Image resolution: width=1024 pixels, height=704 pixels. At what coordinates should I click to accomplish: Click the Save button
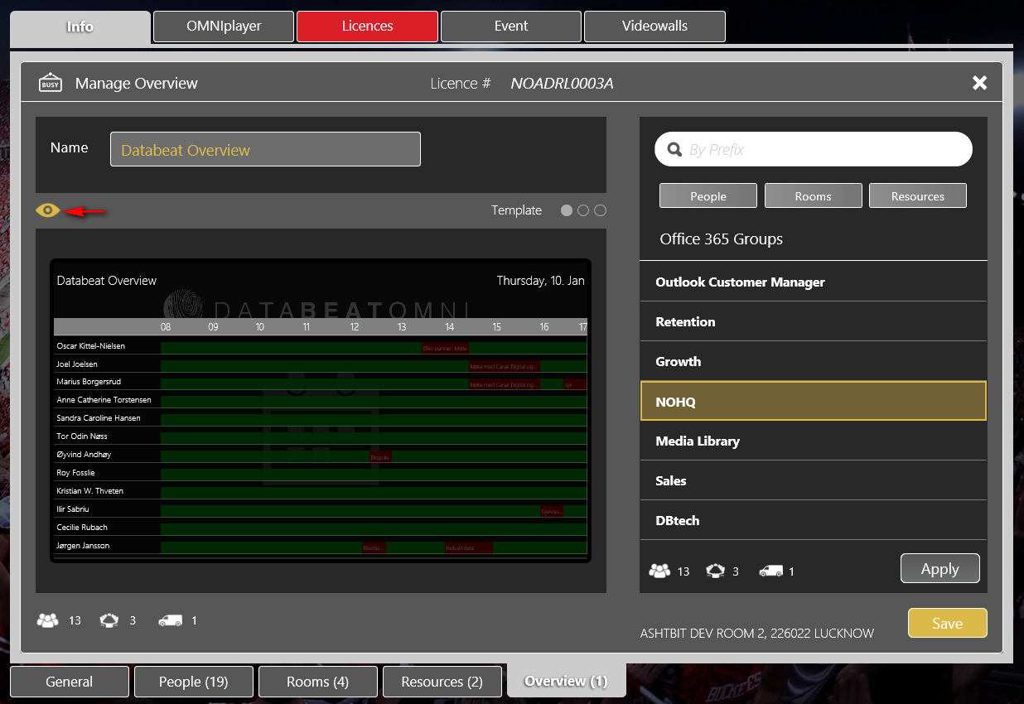click(947, 623)
